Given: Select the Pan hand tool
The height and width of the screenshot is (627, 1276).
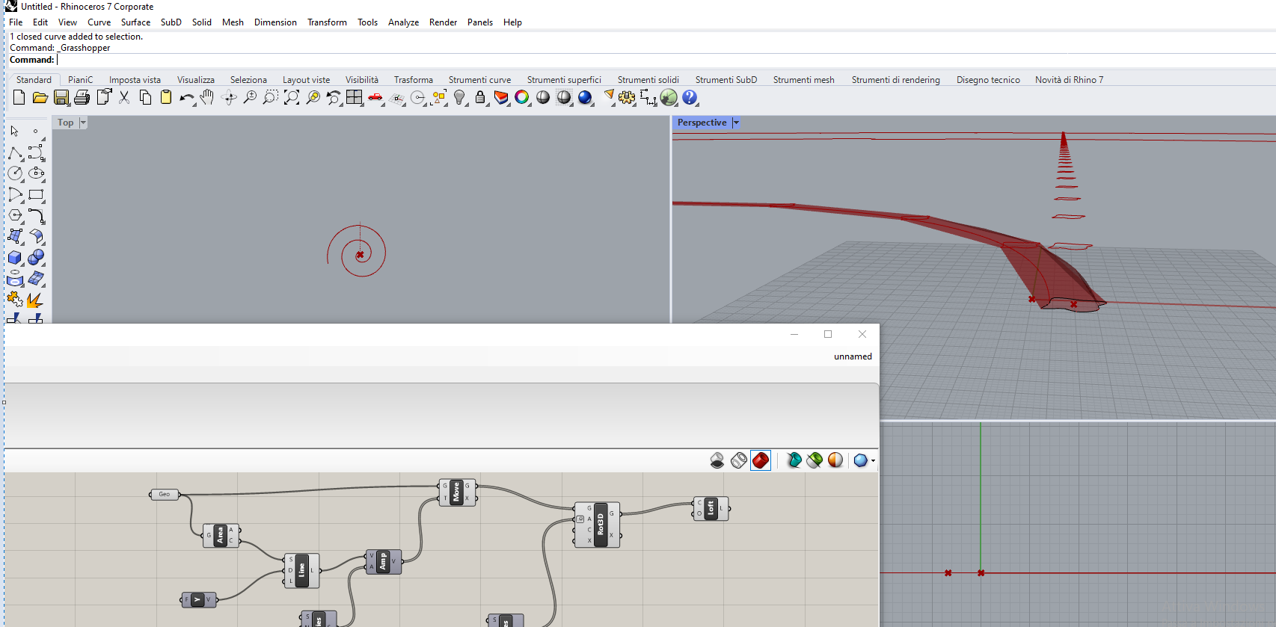Looking at the screenshot, I should [207, 97].
